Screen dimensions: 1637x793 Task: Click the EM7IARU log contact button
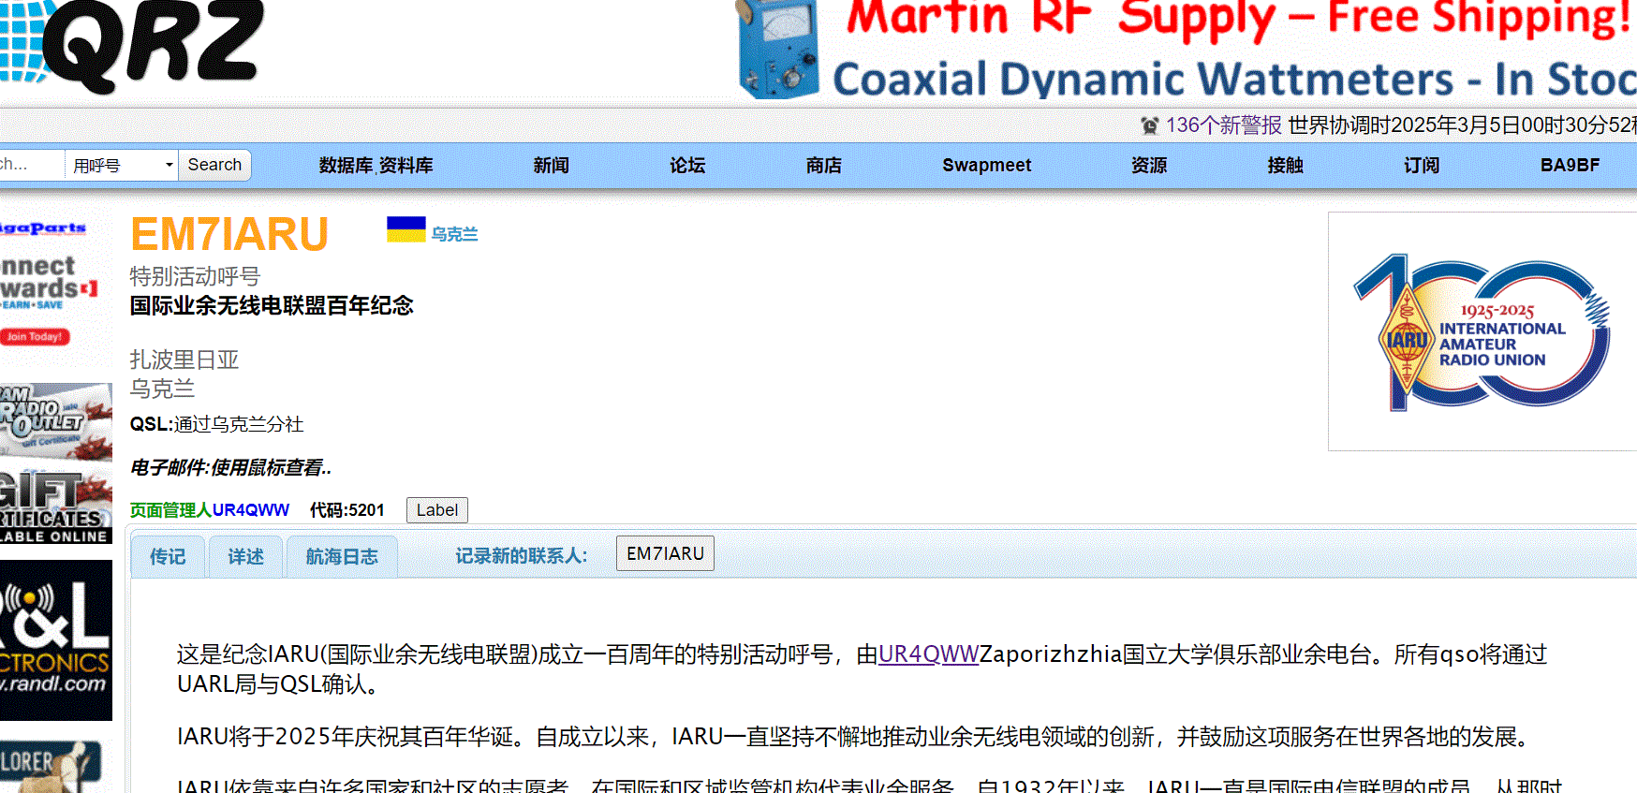click(x=665, y=553)
